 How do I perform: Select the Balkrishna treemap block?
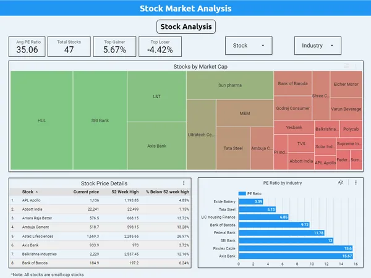pyautogui.click(x=327, y=129)
